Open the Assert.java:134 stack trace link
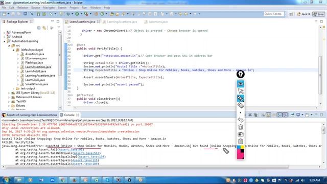This screenshot has height=184, width=327. coord(91,157)
